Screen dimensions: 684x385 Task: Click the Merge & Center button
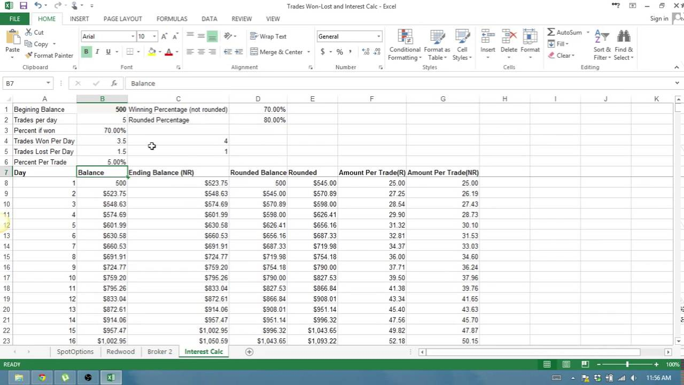click(276, 52)
